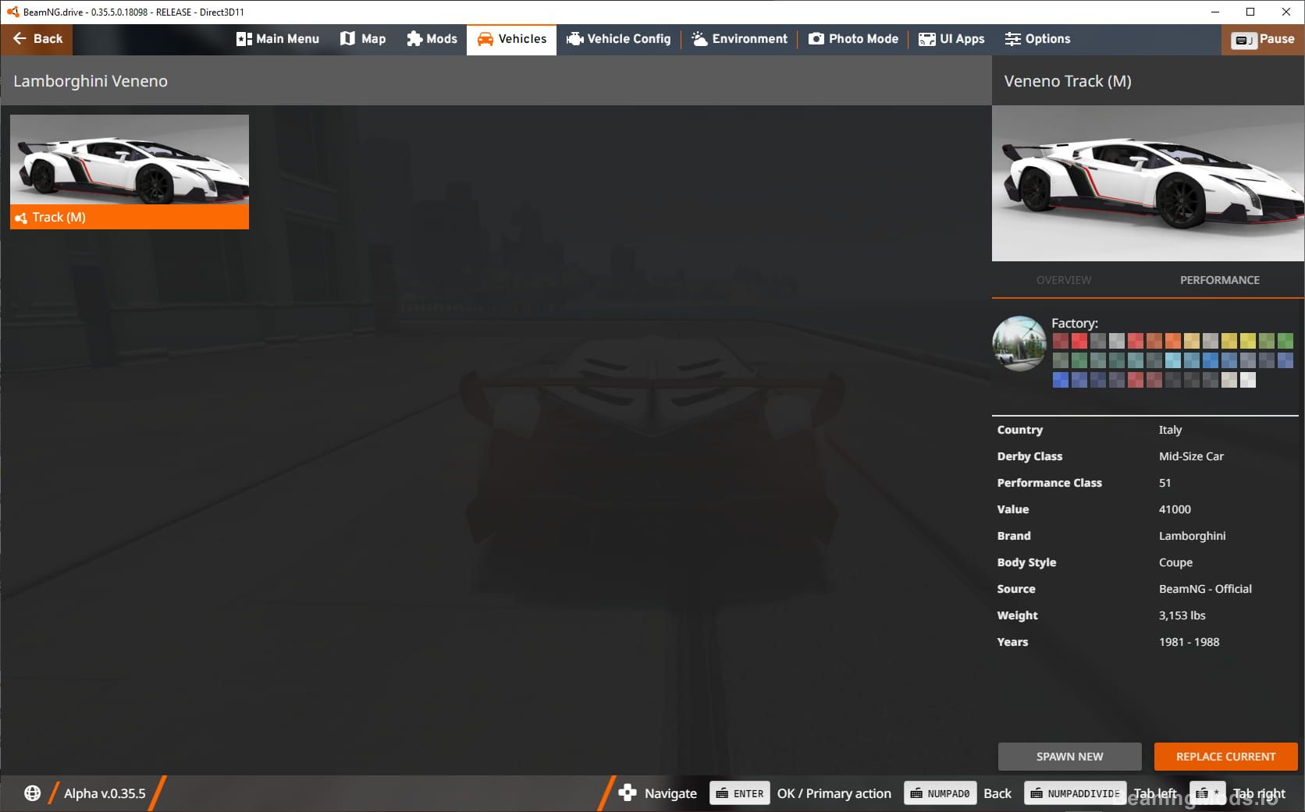The image size is (1305, 812).
Task: Click the Performance Class value '51'
Action: click(1165, 483)
